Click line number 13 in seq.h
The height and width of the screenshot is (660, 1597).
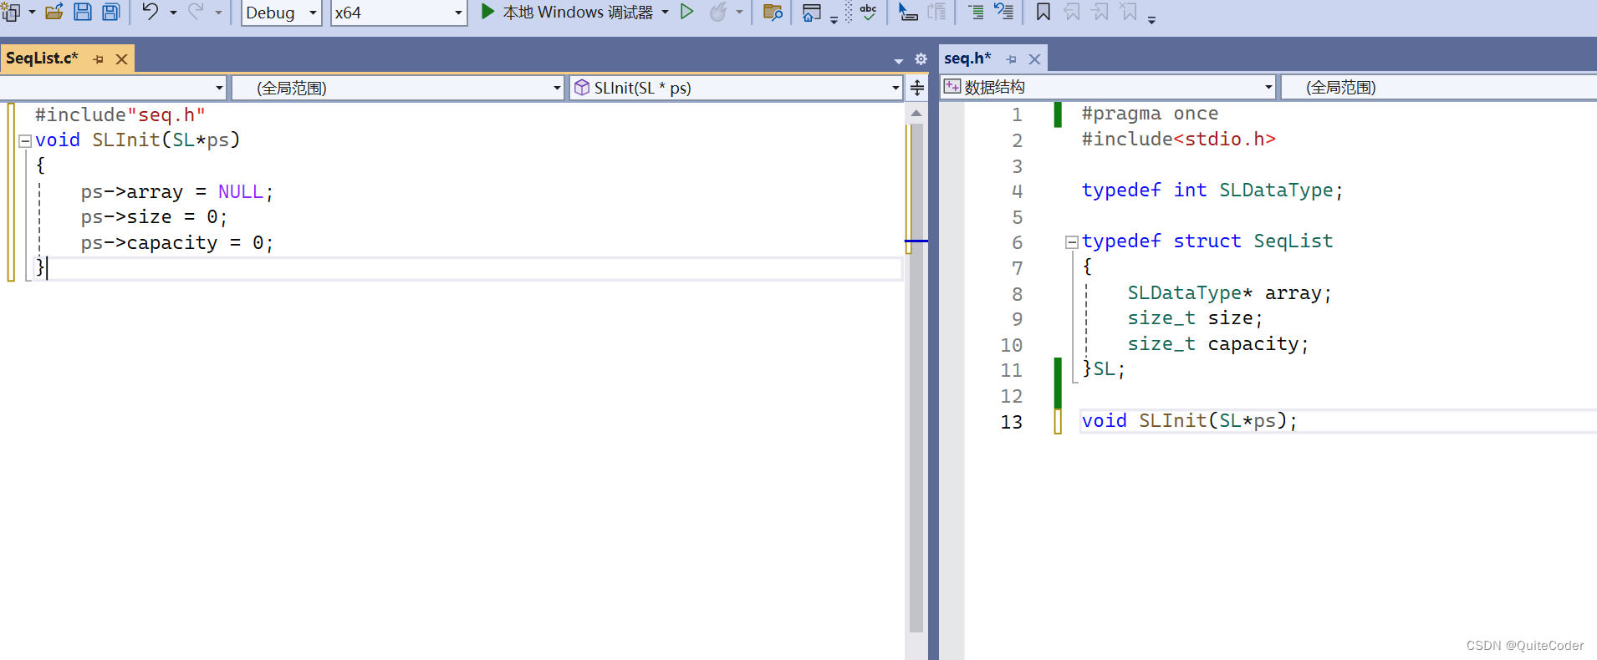coord(1011,422)
